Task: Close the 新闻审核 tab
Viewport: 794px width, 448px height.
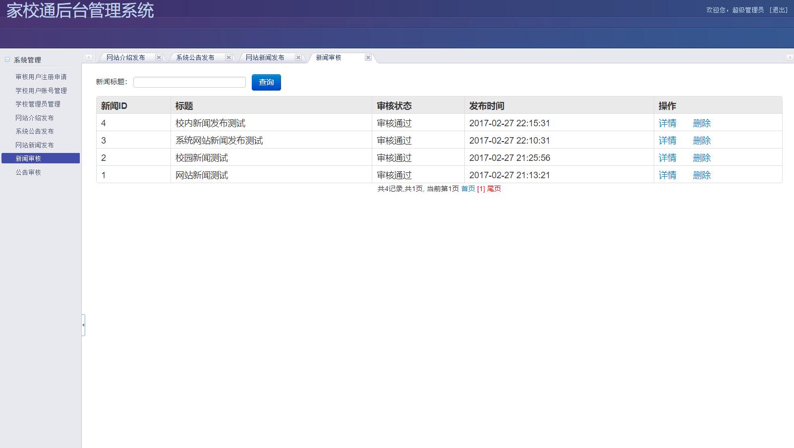Action: click(x=368, y=57)
